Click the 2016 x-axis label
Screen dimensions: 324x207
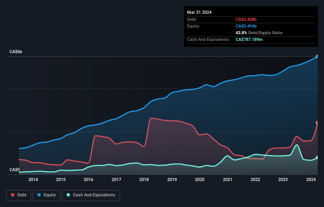(x=88, y=179)
